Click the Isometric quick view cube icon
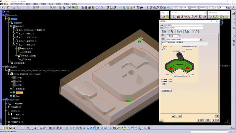 click(x=94, y=128)
